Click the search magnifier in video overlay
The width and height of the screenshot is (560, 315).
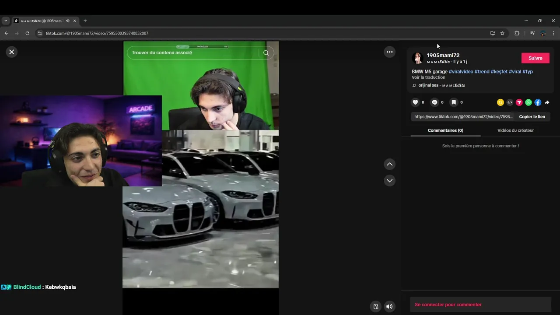coord(266,53)
